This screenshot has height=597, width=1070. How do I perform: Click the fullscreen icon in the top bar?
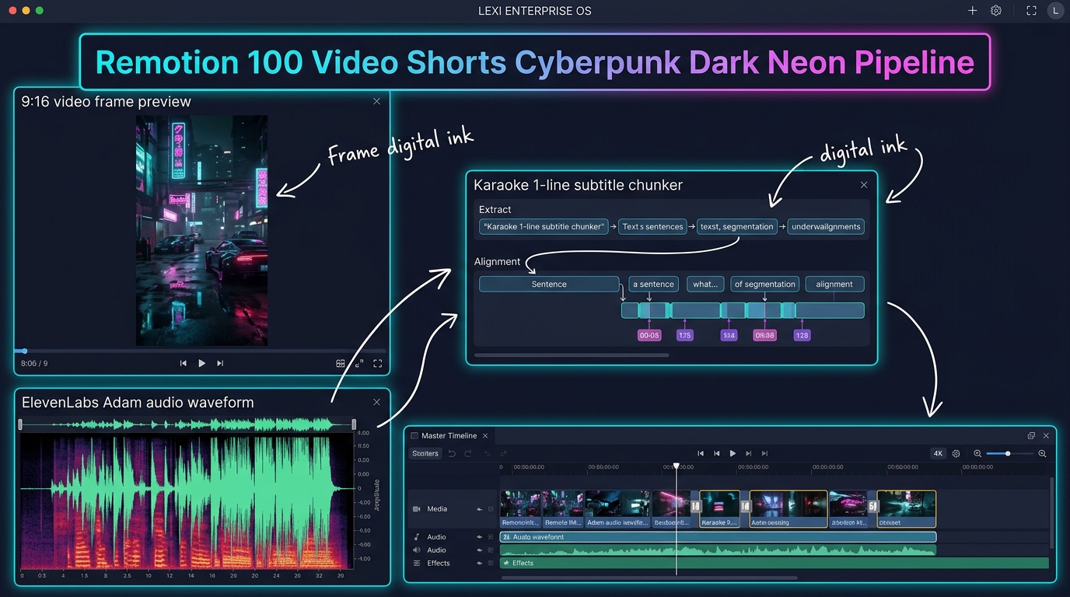[1032, 11]
